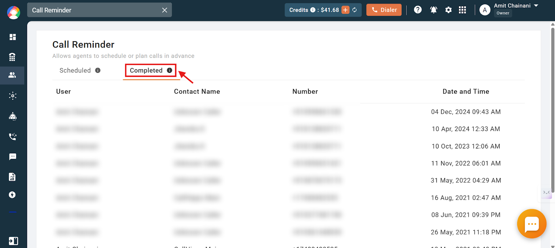Open the integrations hub sidebar icon
The height and width of the screenshot is (248, 555).
point(12,96)
